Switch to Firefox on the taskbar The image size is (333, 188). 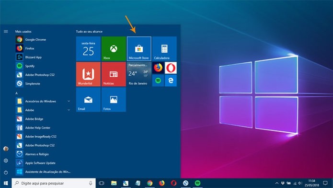[x=161, y=183]
